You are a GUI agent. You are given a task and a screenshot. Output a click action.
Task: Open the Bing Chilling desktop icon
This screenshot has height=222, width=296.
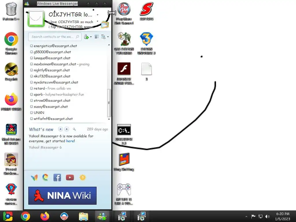pyautogui.click(x=124, y=162)
